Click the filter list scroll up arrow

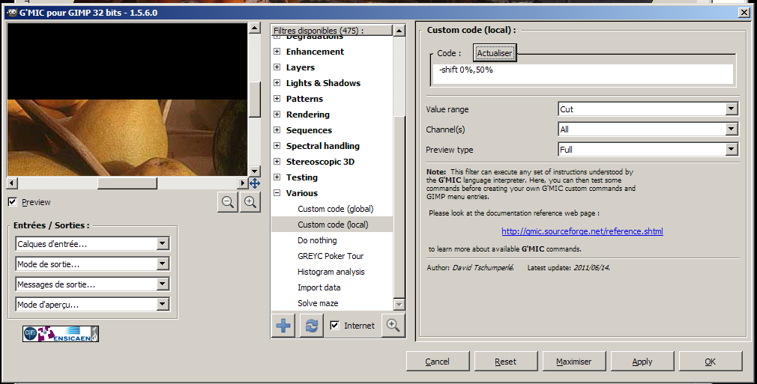(399, 31)
